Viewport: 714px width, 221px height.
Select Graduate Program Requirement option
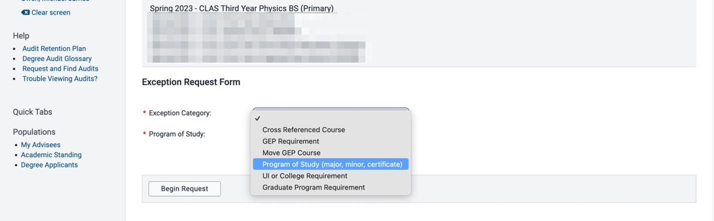point(314,187)
